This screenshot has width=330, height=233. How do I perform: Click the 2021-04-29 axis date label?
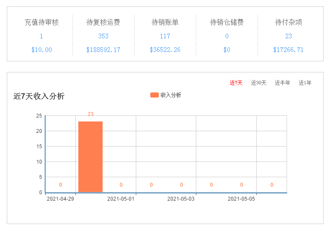(x=60, y=199)
